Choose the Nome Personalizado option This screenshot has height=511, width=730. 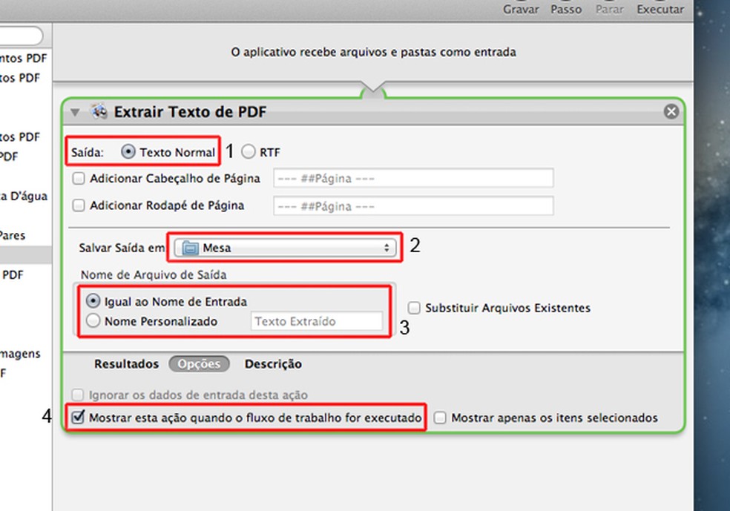point(93,320)
